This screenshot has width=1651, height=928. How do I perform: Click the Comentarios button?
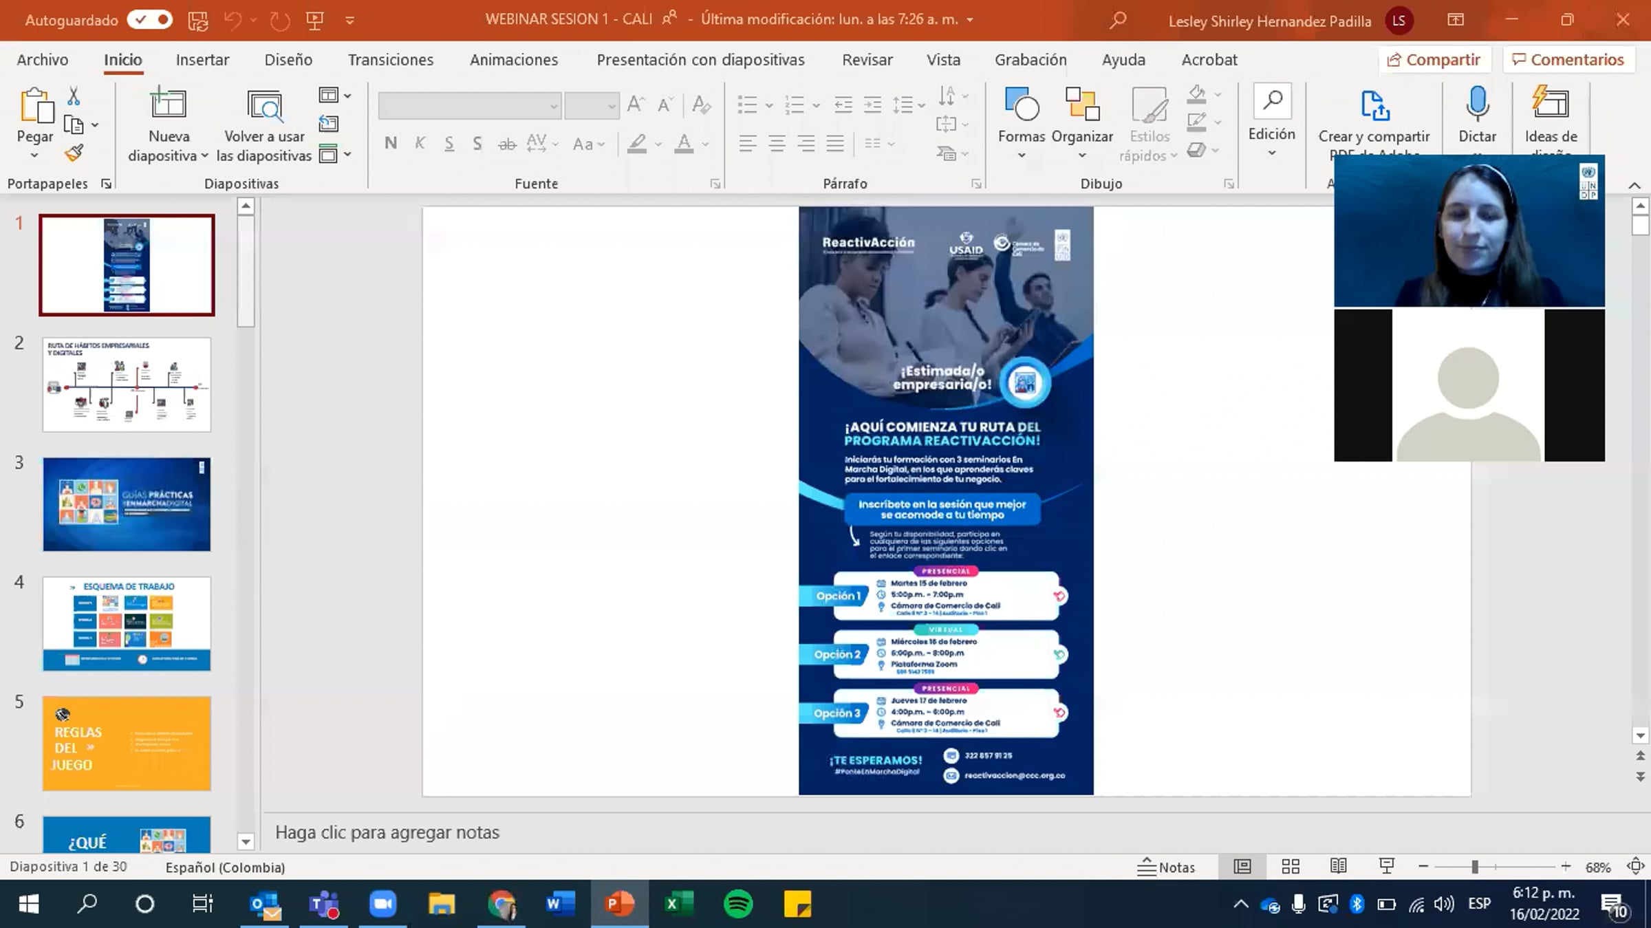click(1568, 60)
